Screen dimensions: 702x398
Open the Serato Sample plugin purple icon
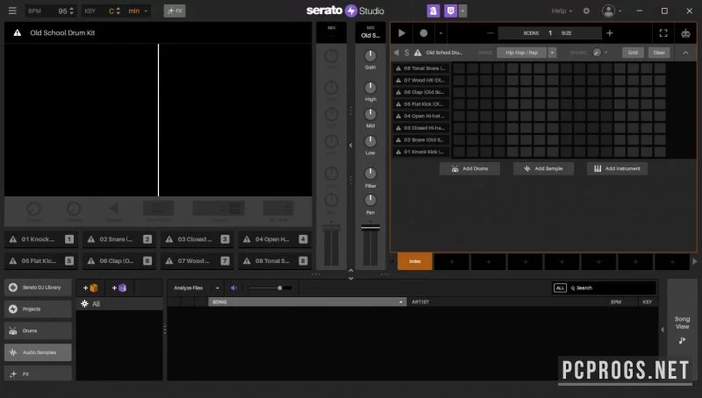tap(433, 11)
